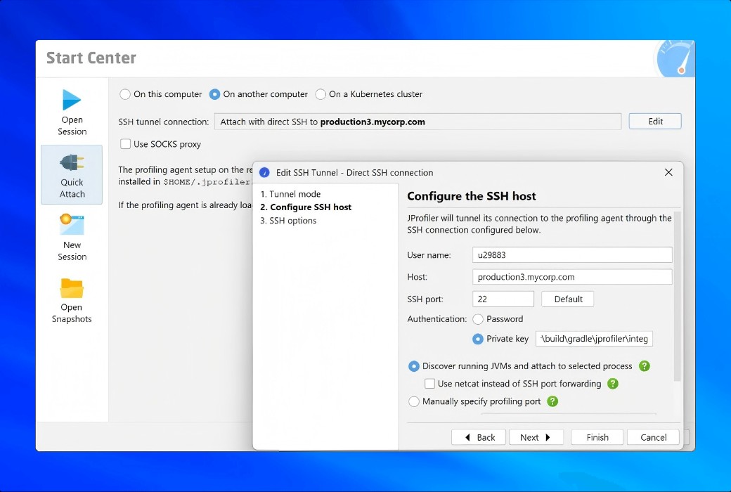Click the Configure the SSH host heading
The width and height of the screenshot is (731, 492).
tap(472, 196)
